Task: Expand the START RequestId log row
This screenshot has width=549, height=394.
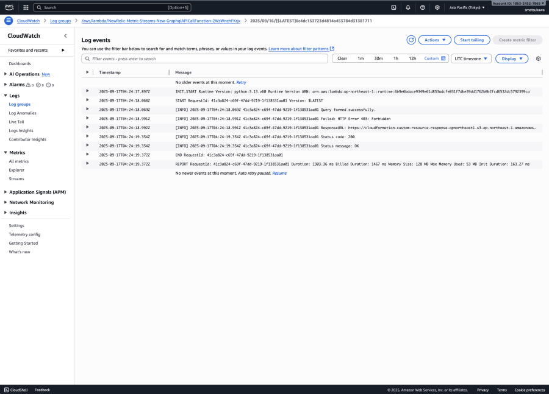Action: coord(87,100)
